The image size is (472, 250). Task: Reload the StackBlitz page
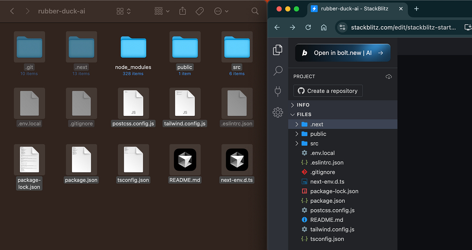308,28
